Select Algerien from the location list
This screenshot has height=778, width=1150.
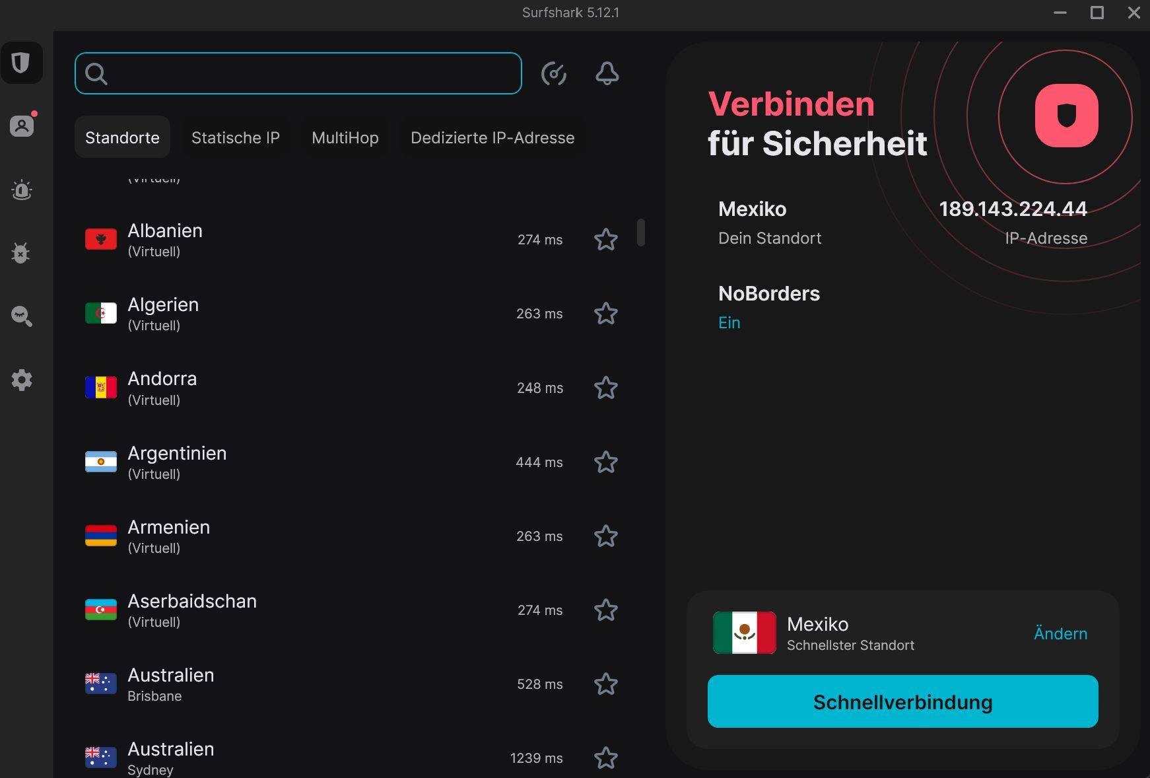click(353, 313)
